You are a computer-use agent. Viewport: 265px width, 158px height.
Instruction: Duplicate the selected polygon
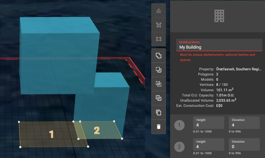(x=159, y=112)
